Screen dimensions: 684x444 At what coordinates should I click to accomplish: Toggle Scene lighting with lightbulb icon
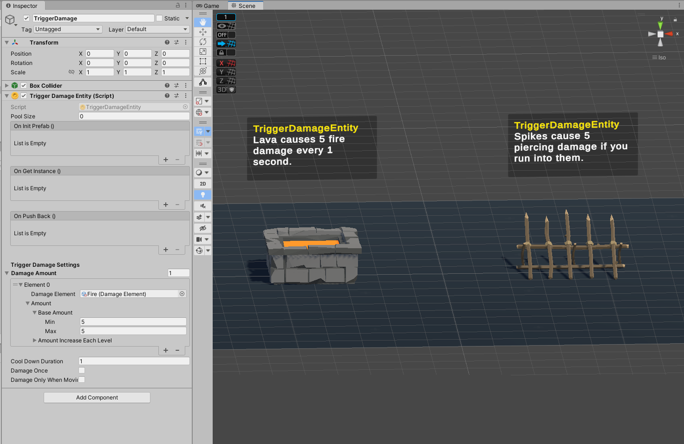203,195
